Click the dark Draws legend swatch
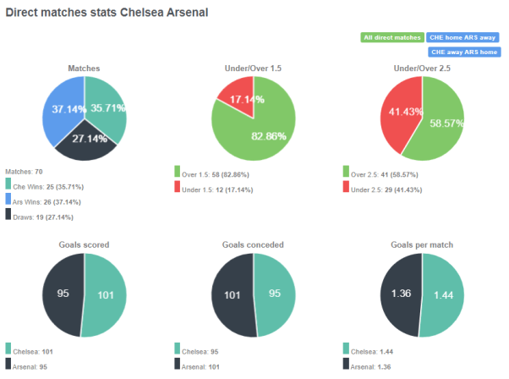The height and width of the screenshot is (379, 509). pyautogui.click(x=8, y=213)
